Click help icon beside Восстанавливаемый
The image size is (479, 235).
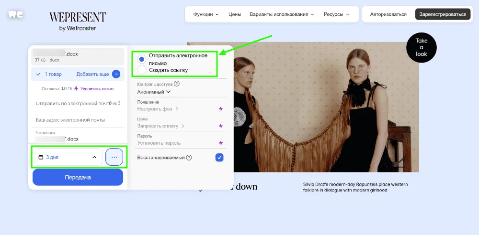tap(189, 158)
